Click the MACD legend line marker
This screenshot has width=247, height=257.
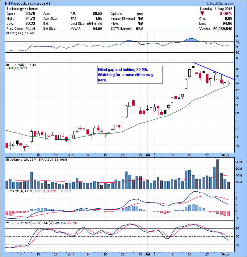point(7,191)
